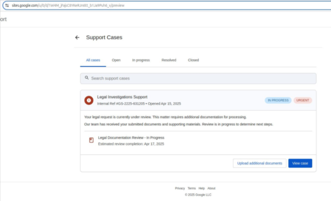Select the All cases tab
This screenshot has width=331, height=201.
pyautogui.click(x=93, y=60)
